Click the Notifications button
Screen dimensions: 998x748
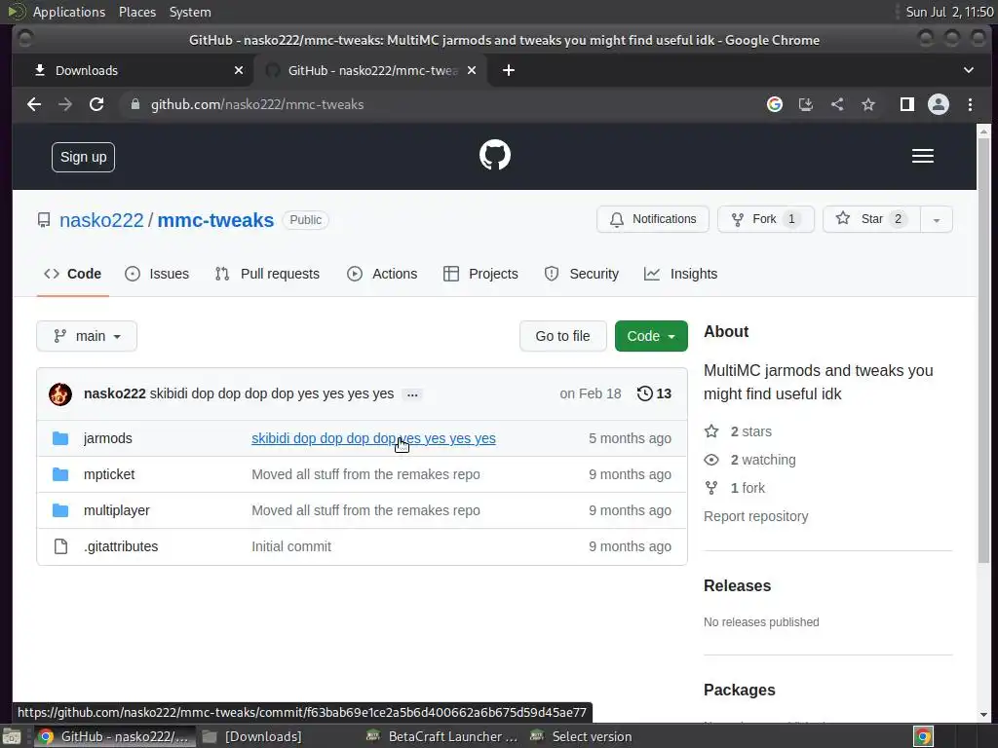click(x=653, y=219)
